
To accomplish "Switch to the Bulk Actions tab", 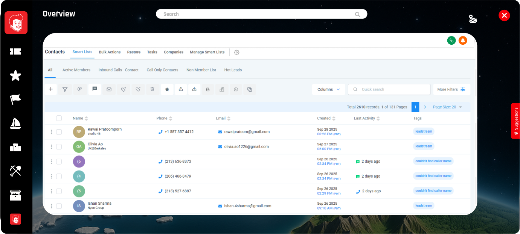I will pos(110,52).
